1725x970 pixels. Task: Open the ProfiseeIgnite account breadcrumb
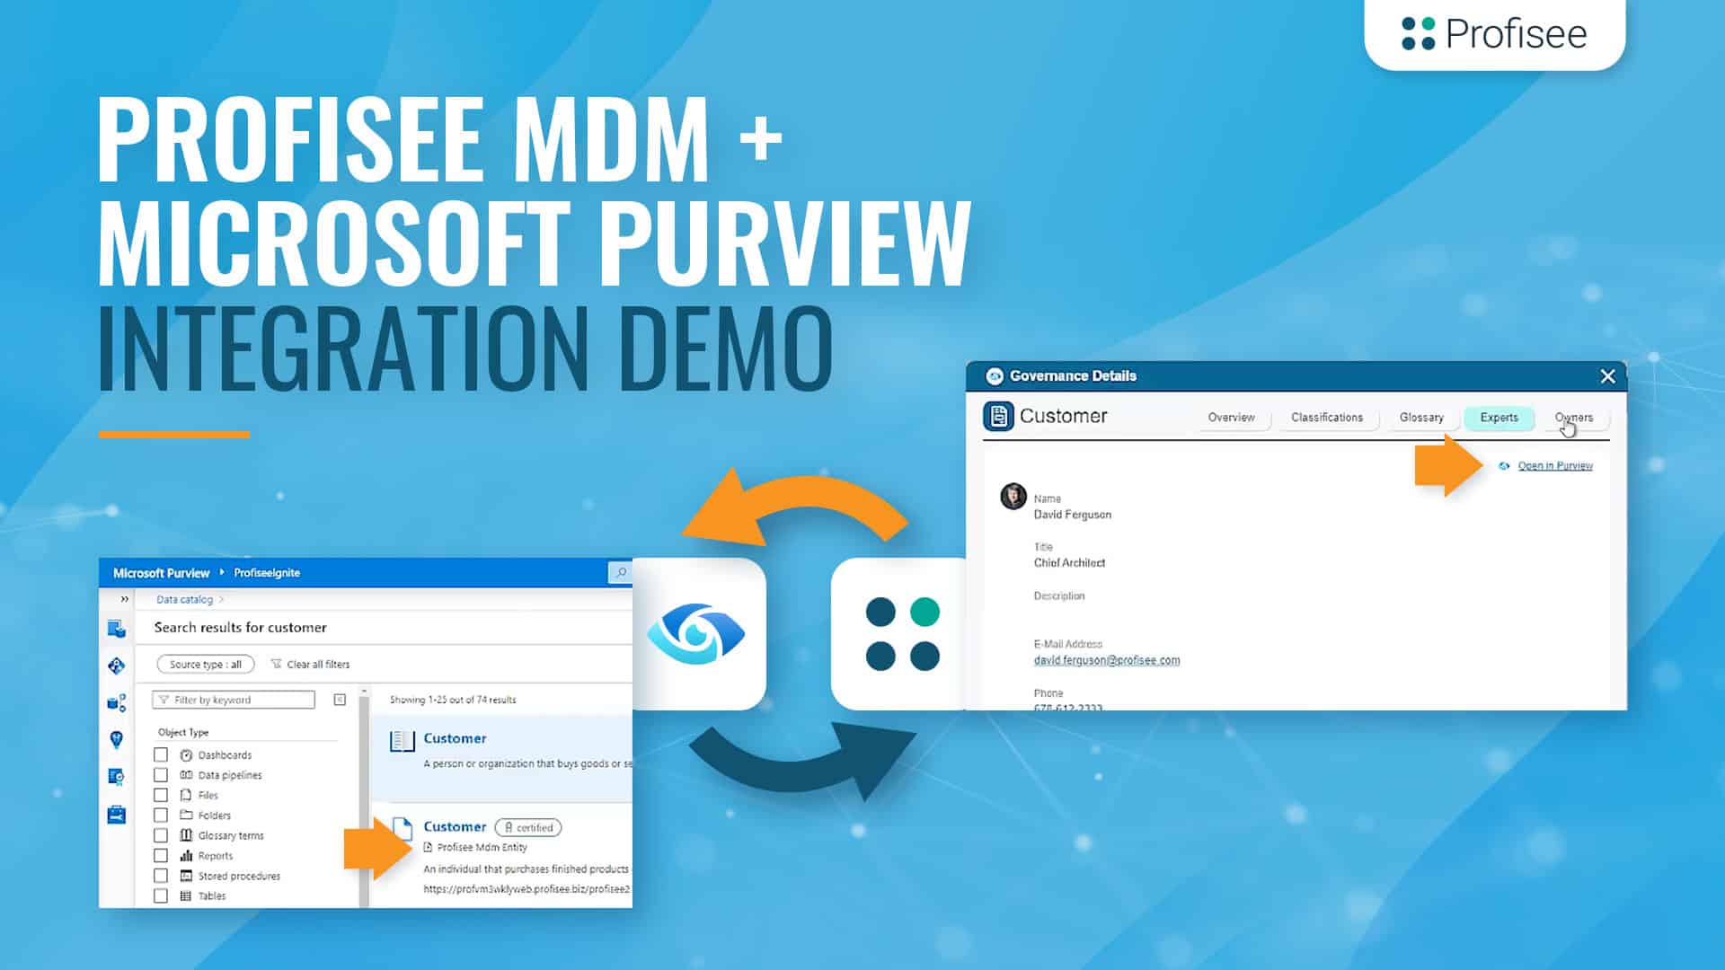pyautogui.click(x=267, y=572)
